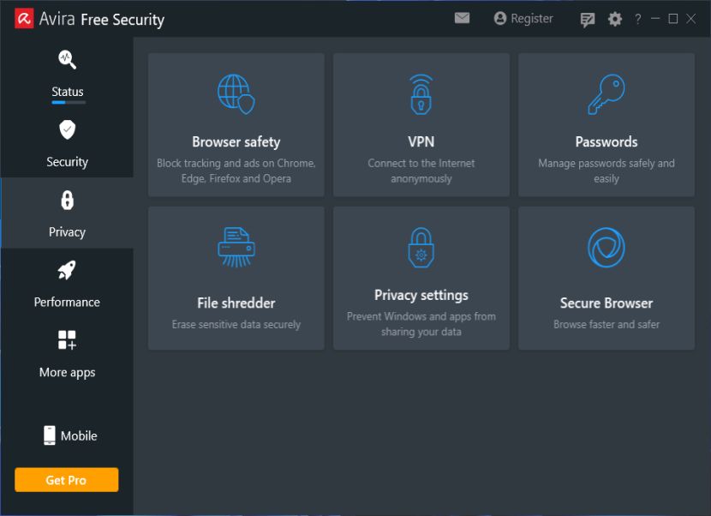Open the Privacy settings tile title
This screenshot has width=711, height=516.
[421, 295]
